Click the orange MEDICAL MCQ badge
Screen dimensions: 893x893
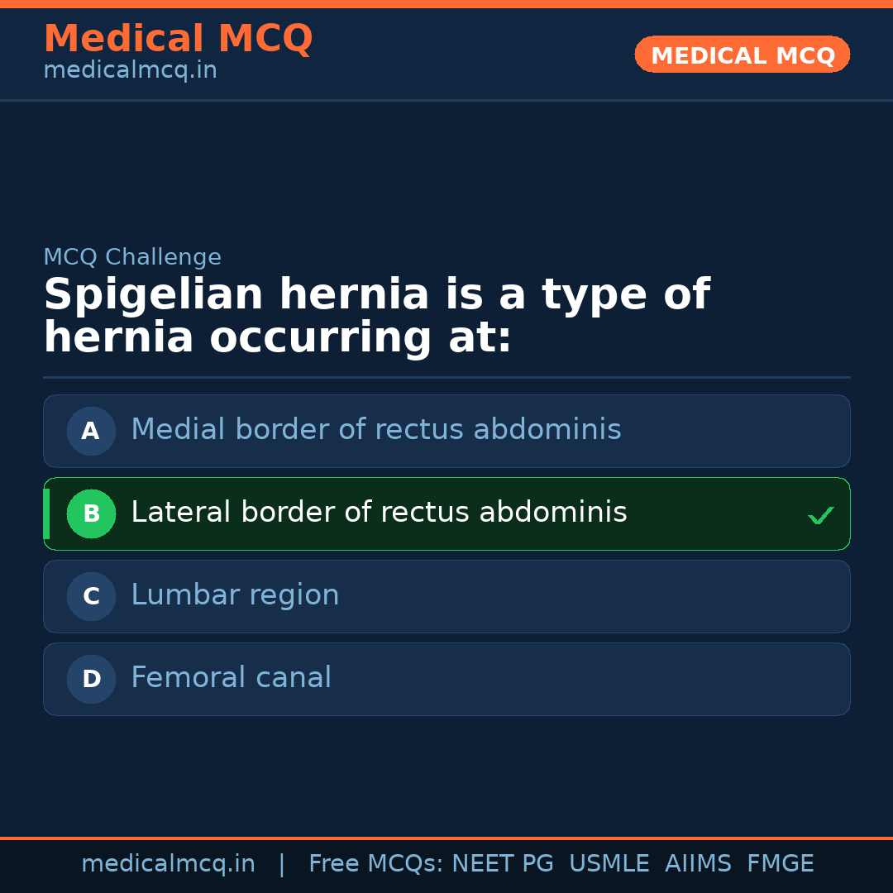(742, 55)
